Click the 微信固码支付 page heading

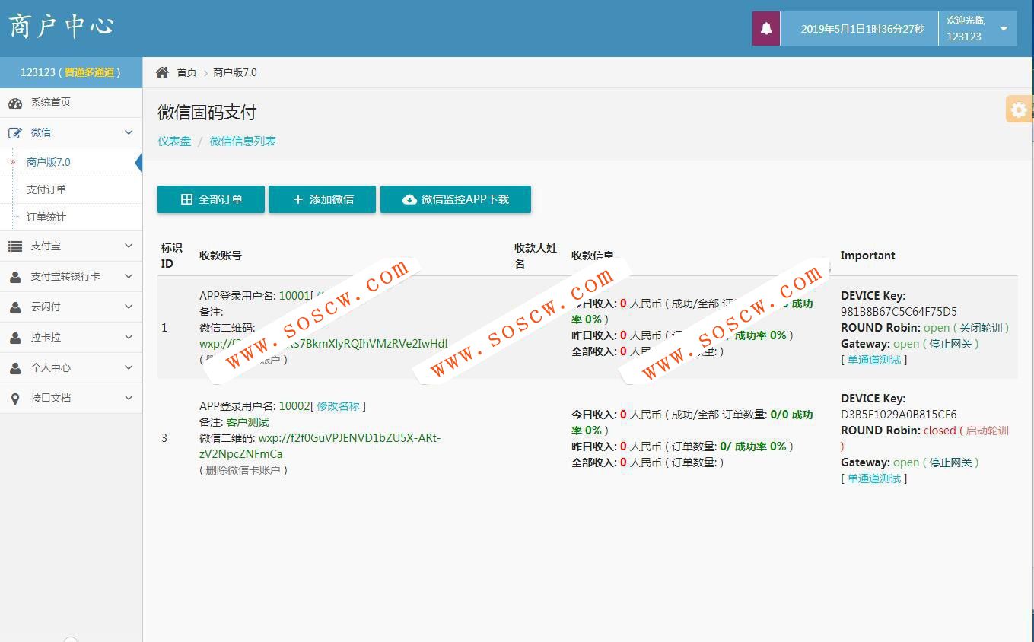click(x=207, y=113)
